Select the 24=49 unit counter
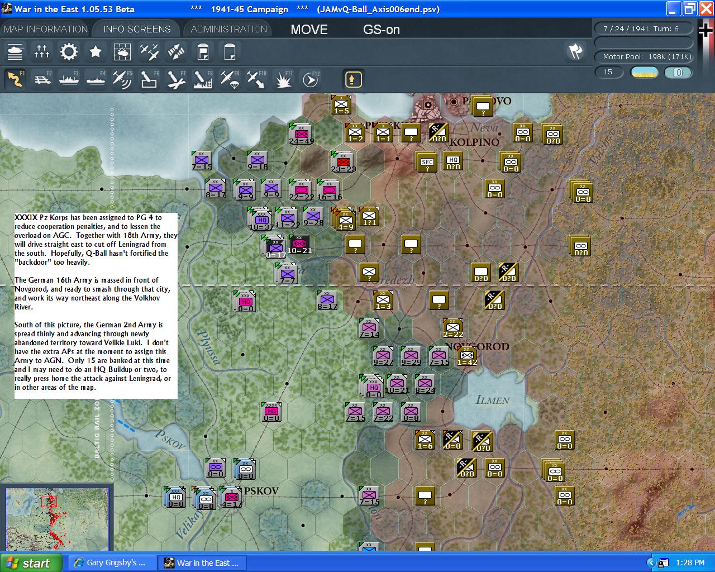Viewport: 715px width, 572px height. pos(301,135)
